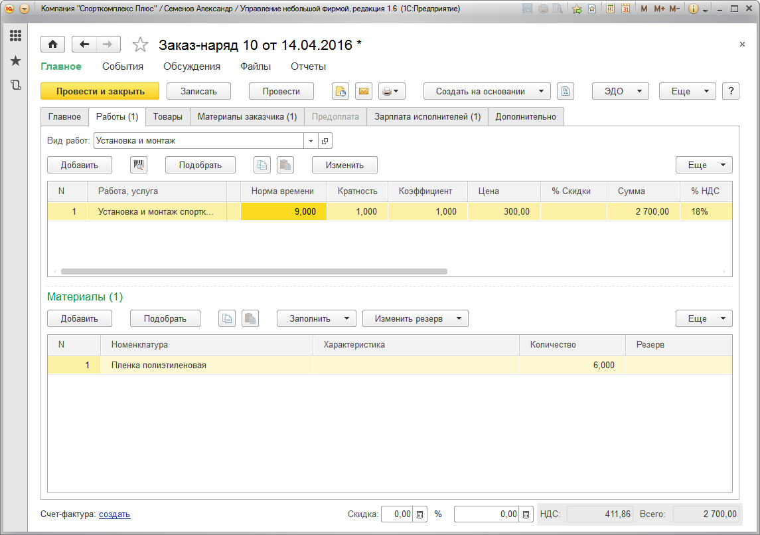760x535 pixels.
Task: Open the Главное document tab
Action: [x=64, y=116]
